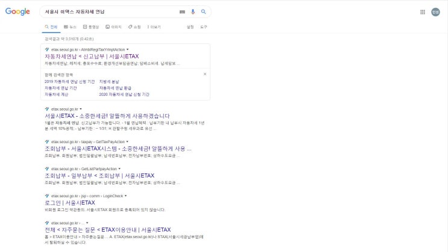Open the Google apps grid

(x=423, y=12)
